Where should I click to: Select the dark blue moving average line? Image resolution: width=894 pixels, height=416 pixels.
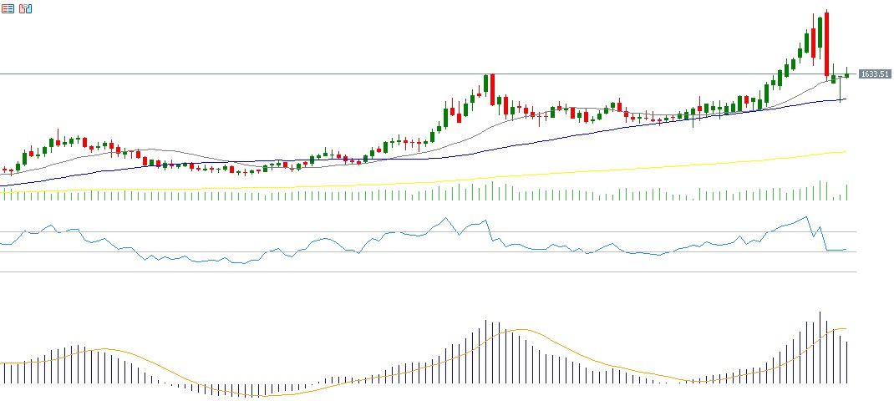(501, 145)
